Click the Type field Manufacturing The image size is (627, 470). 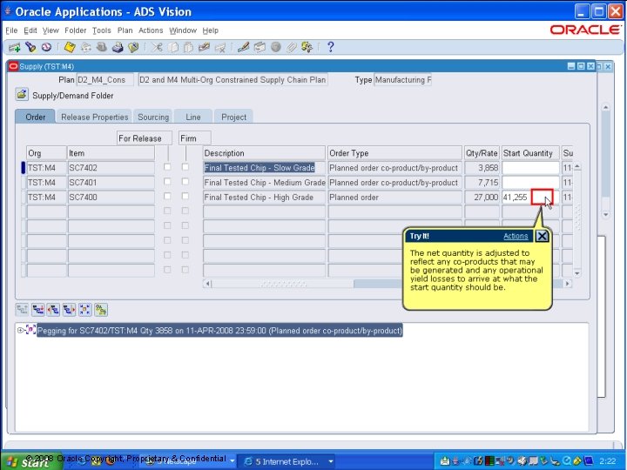click(x=402, y=80)
